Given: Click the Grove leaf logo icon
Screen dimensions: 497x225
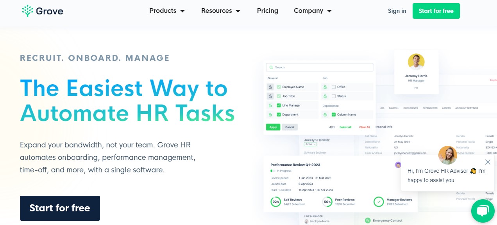Looking at the screenshot, I should point(27,11).
